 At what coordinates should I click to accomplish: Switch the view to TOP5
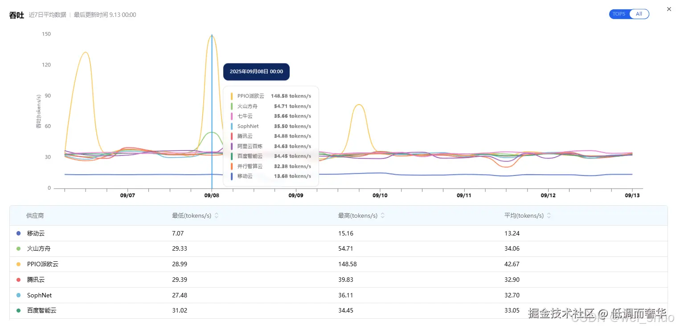click(x=619, y=14)
